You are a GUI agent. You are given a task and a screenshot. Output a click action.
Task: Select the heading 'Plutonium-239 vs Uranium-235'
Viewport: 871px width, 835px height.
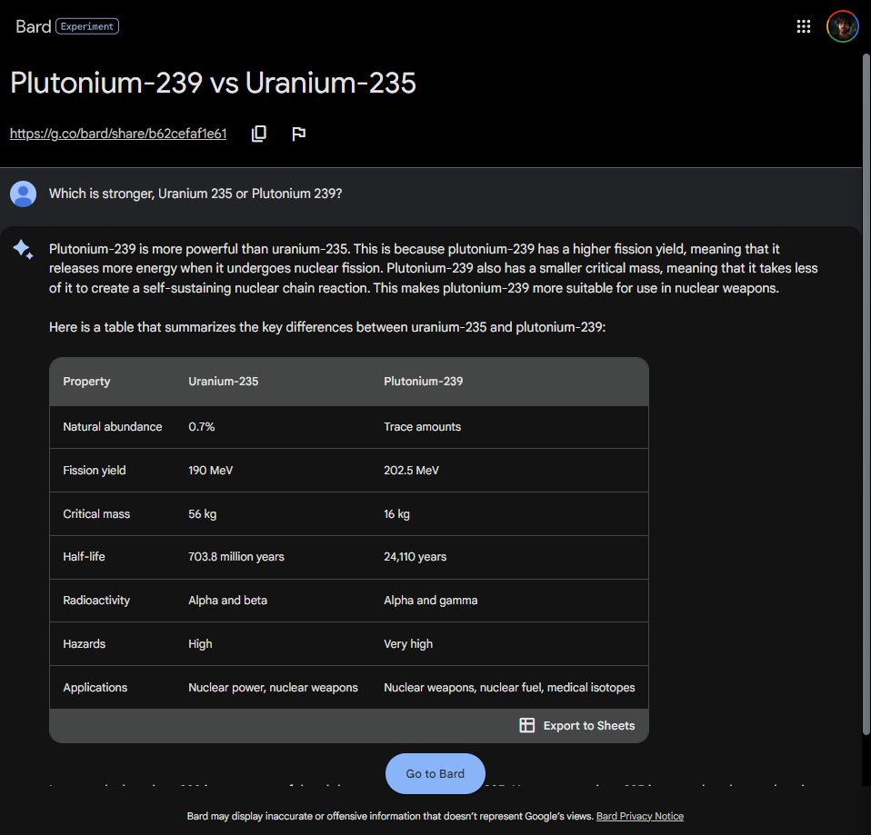tap(213, 83)
